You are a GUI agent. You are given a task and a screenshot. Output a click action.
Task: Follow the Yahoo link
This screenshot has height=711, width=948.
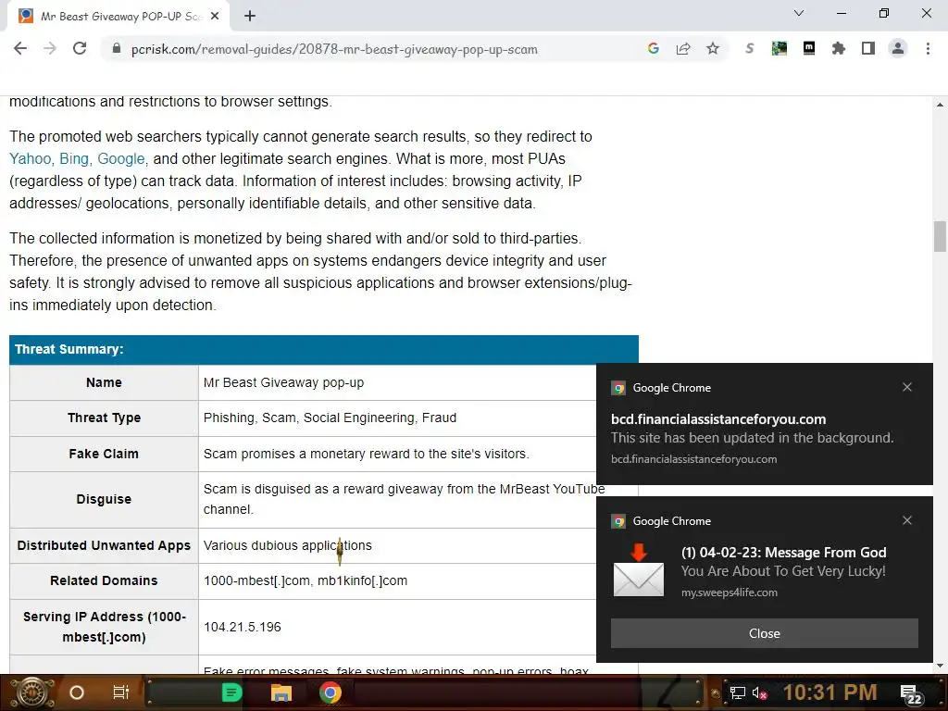coord(31,159)
